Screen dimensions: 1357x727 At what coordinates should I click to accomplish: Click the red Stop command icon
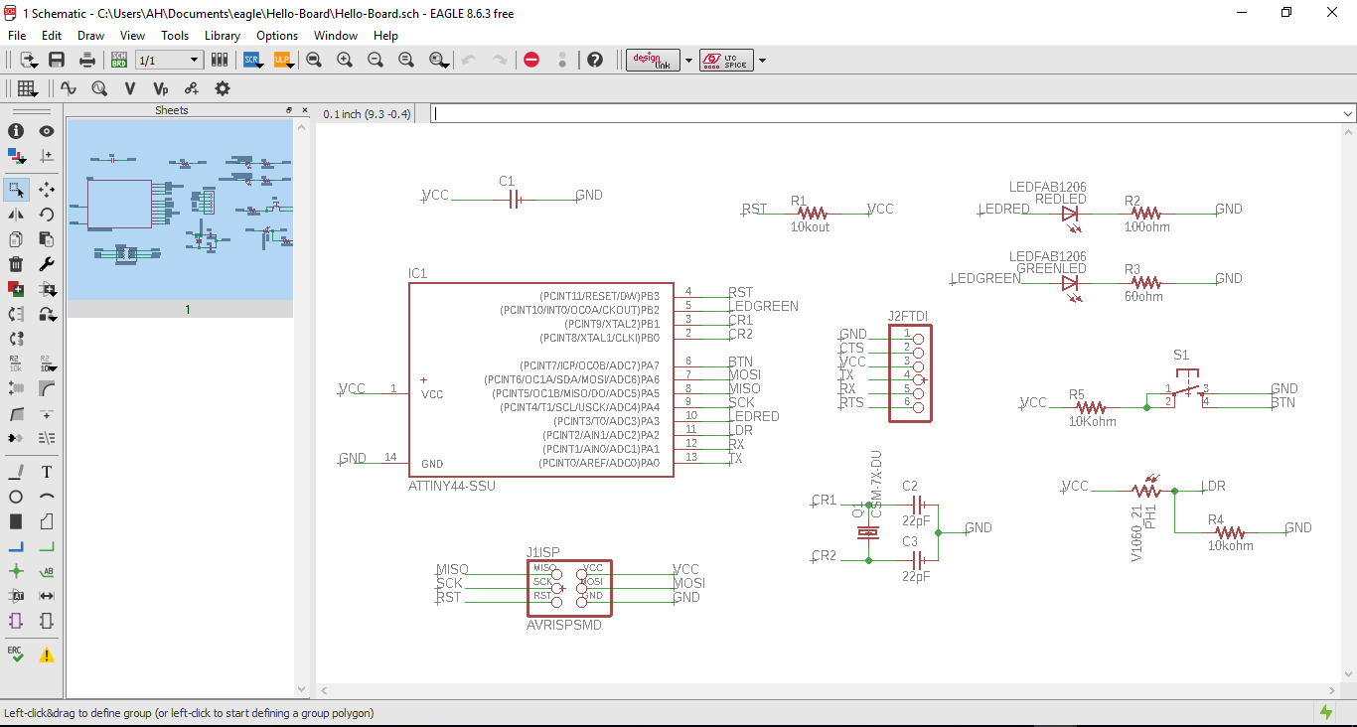coord(531,60)
